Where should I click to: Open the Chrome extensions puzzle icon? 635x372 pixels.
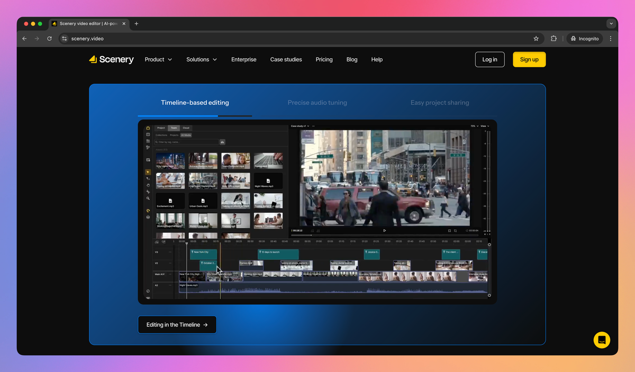click(x=554, y=39)
